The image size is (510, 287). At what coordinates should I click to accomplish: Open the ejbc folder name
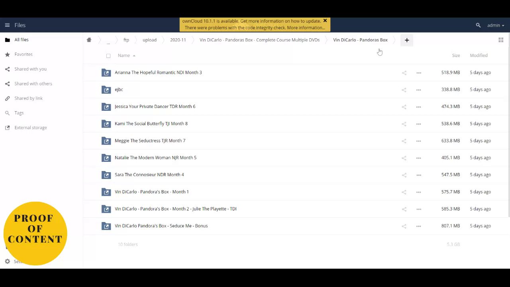[119, 89]
